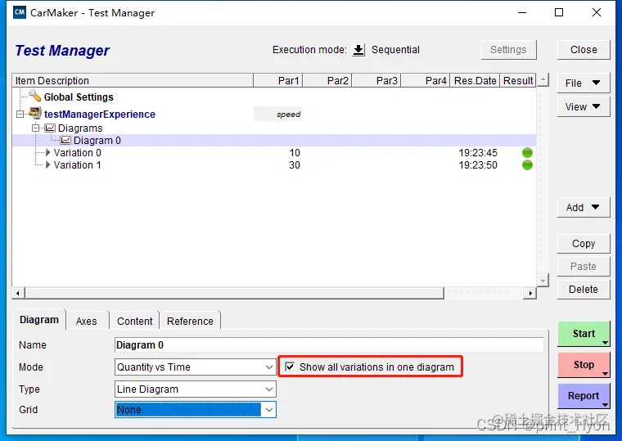
Task: Click the purple Report button
Action: 584,396
